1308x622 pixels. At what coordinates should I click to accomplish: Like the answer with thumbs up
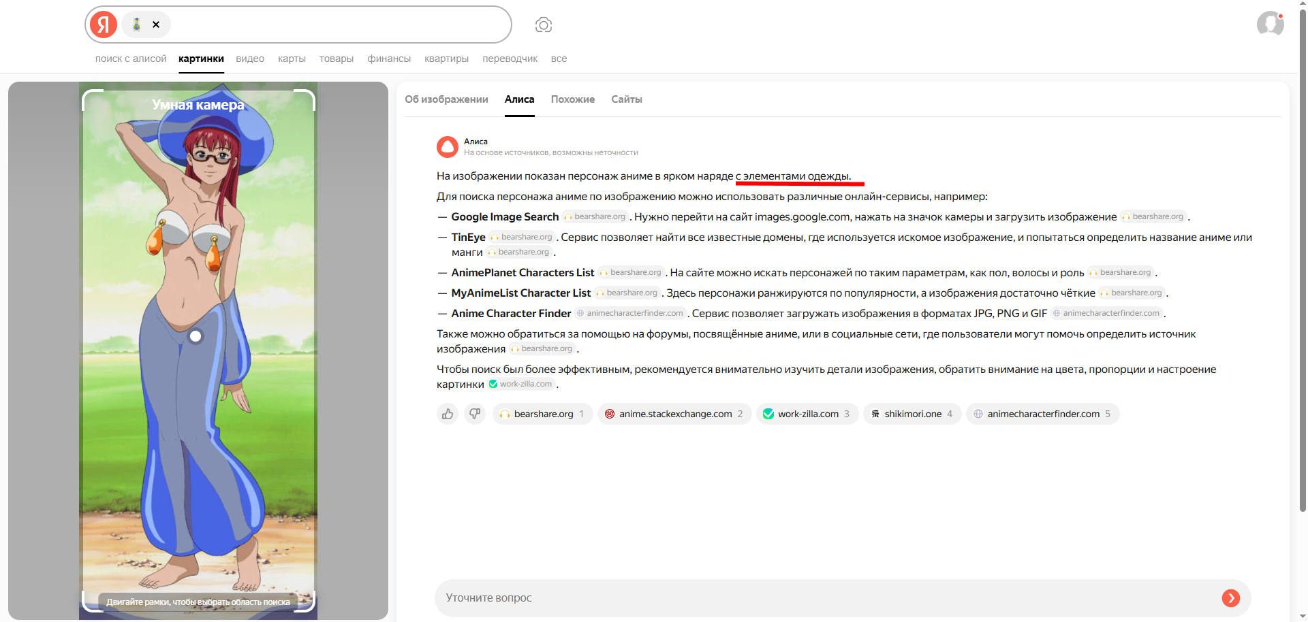coord(448,414)
